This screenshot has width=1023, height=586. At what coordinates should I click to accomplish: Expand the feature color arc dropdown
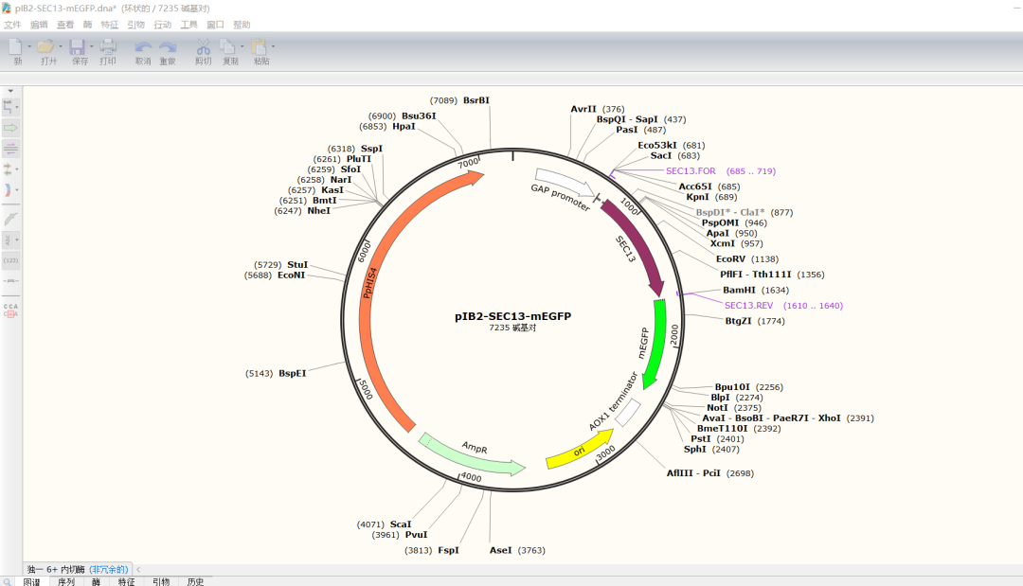[x=17, y=190]
